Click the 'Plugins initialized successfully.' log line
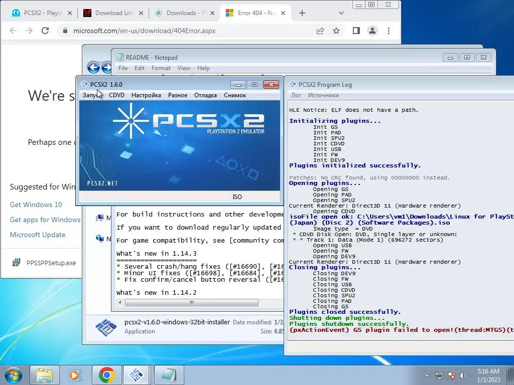This screenshot has width=514, height=385. (355, 165)
